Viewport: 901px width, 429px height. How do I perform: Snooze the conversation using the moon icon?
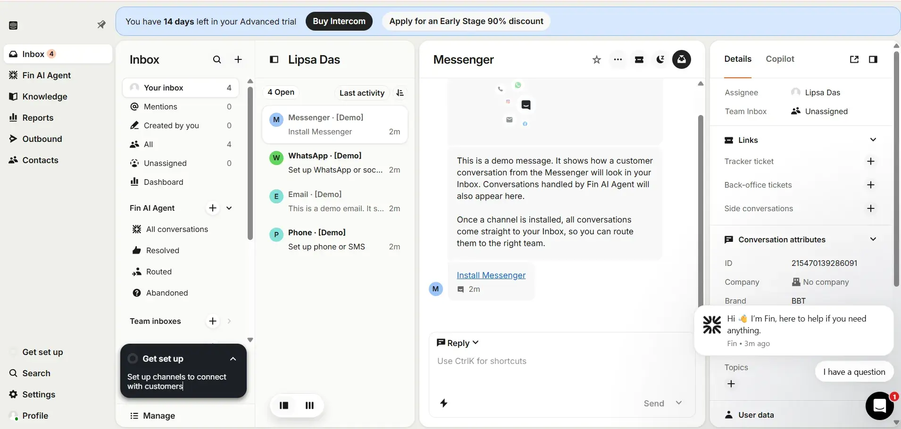point(660,59)
